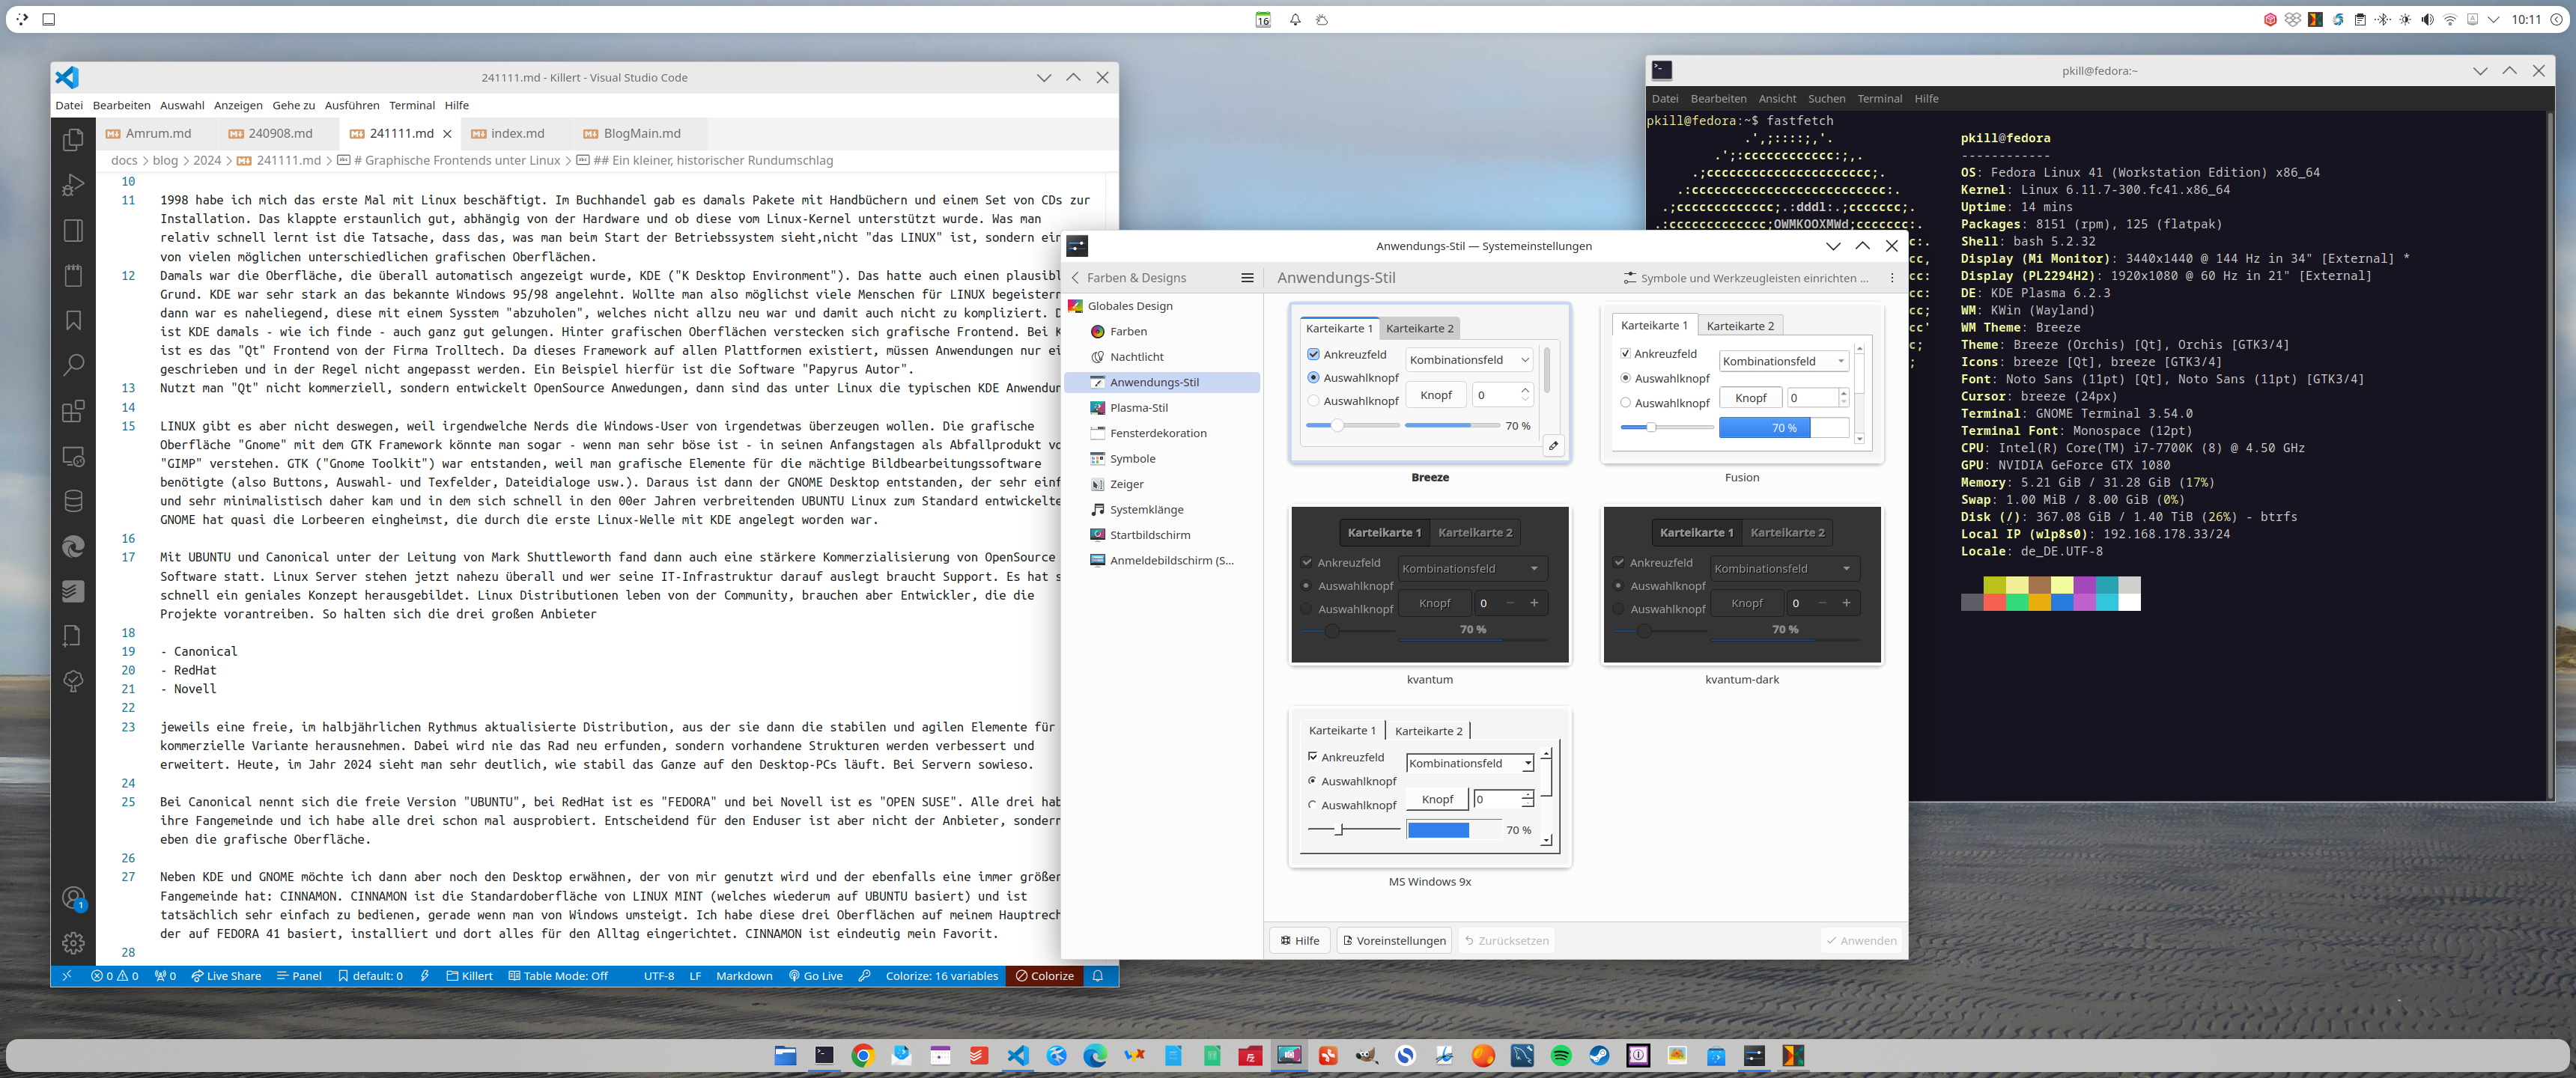Open the database icon in VS Code activity bar
The image size is (2576, 1078).
point(73,501)
